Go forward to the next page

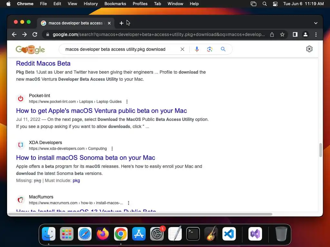point(24,34)
